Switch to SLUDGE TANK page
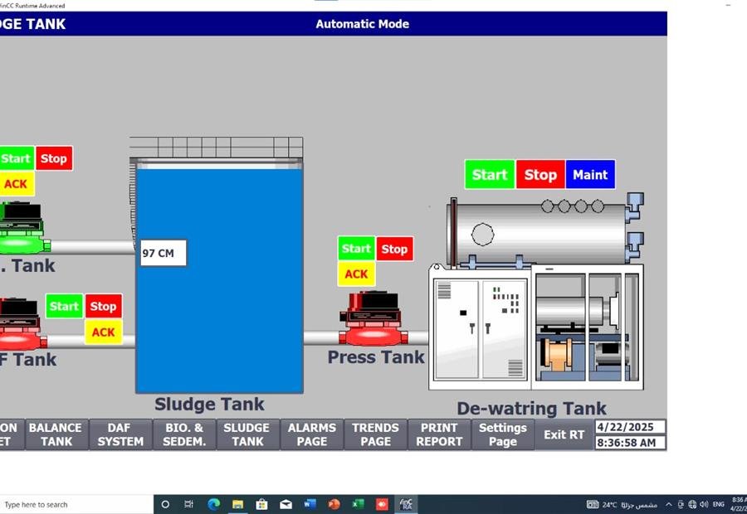This screenshot has height=514, width=747. point(247,434)
